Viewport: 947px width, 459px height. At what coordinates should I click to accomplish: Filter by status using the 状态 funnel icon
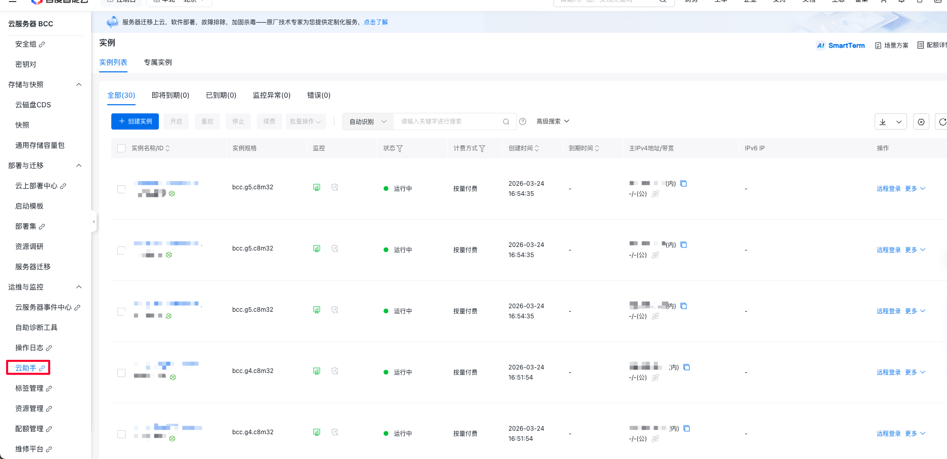click(400, 149)
